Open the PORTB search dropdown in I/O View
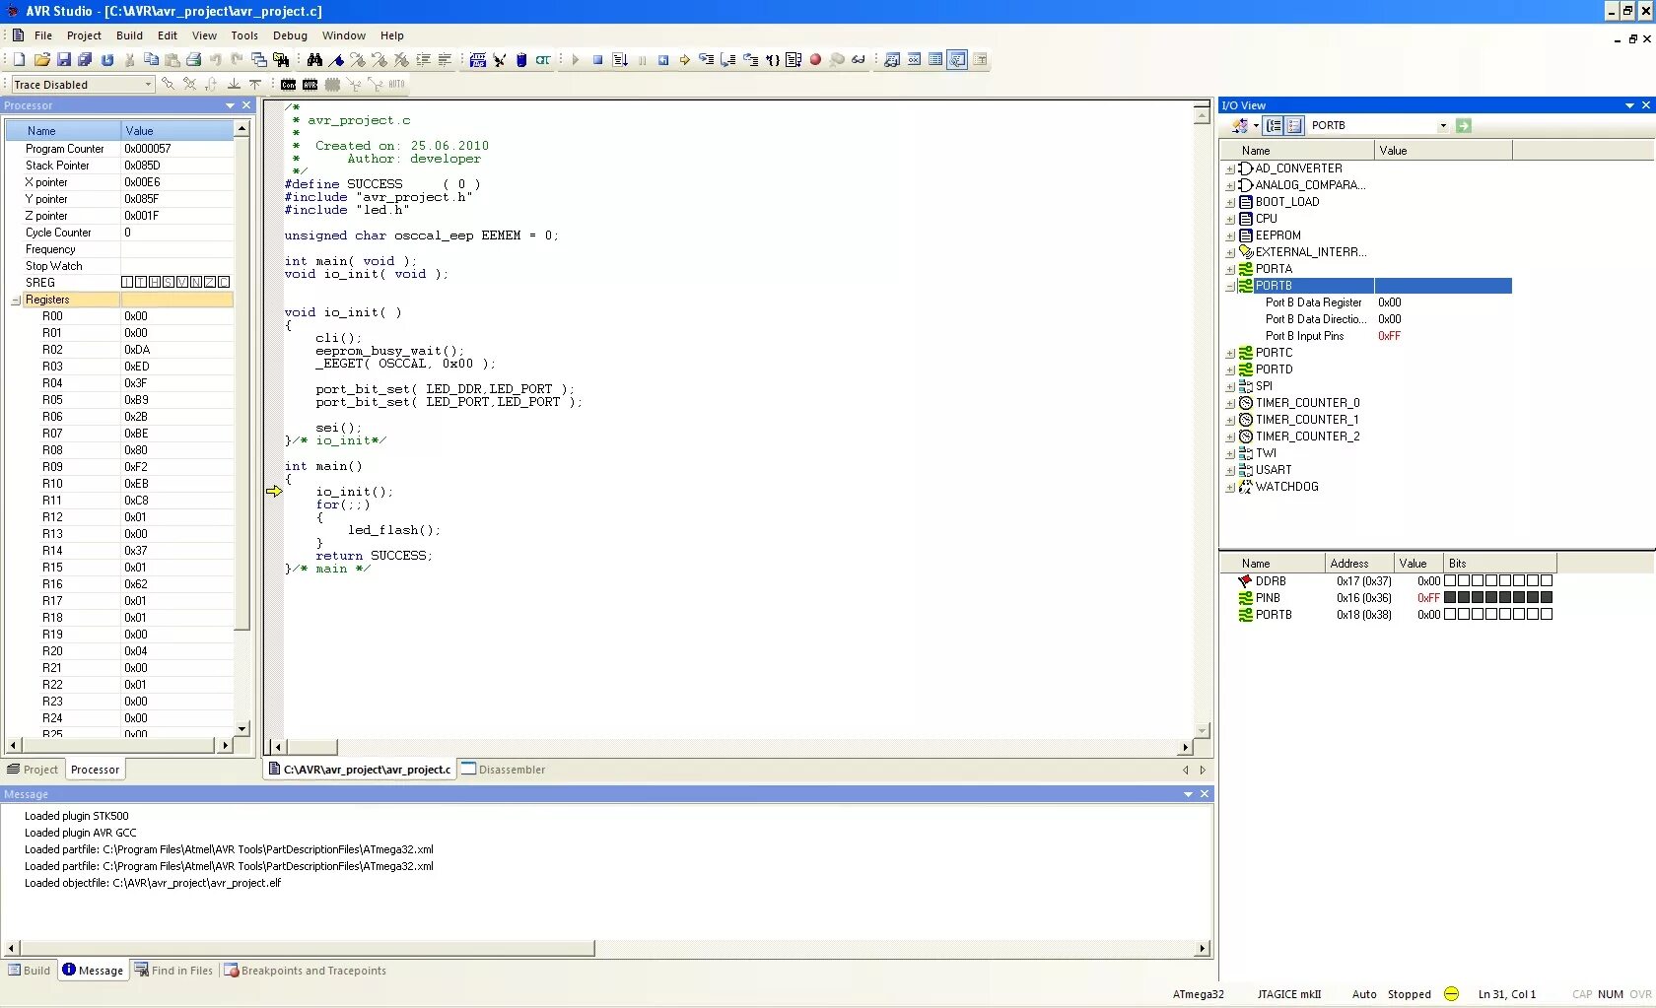The height and width of the screenshot is (1008, 1656). click(x=1443, y=126)
